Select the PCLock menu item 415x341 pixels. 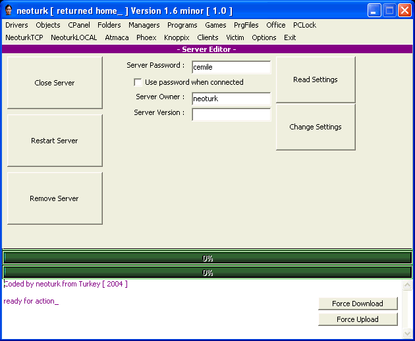pos(304,25)
